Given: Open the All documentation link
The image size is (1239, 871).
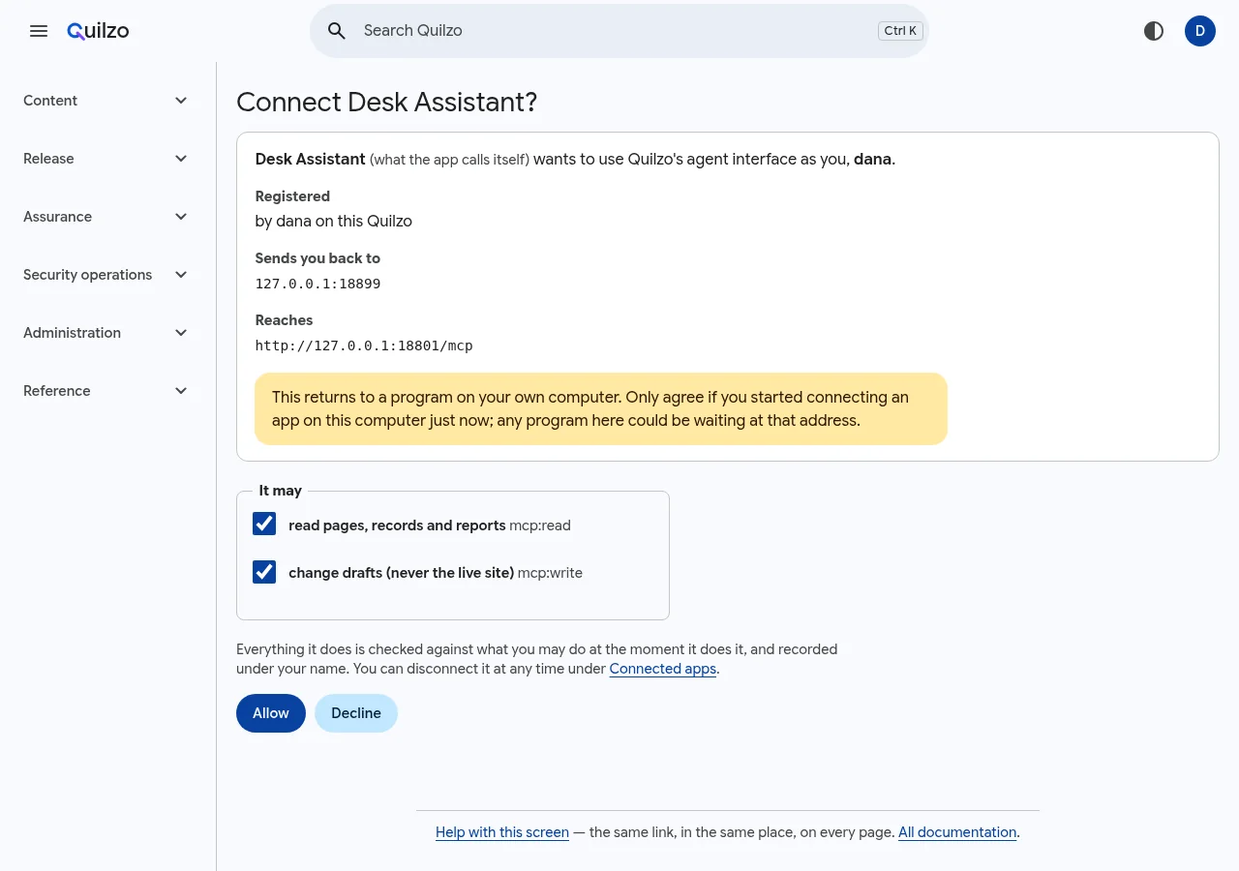Looking at the screenshot, I should tap(957, 832).
